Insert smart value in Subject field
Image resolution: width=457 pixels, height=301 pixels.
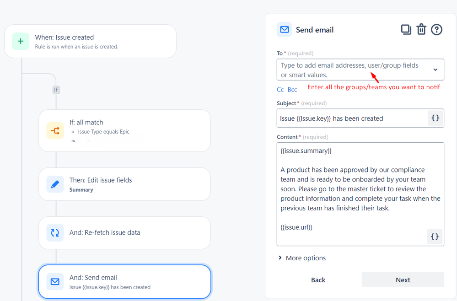435,118
